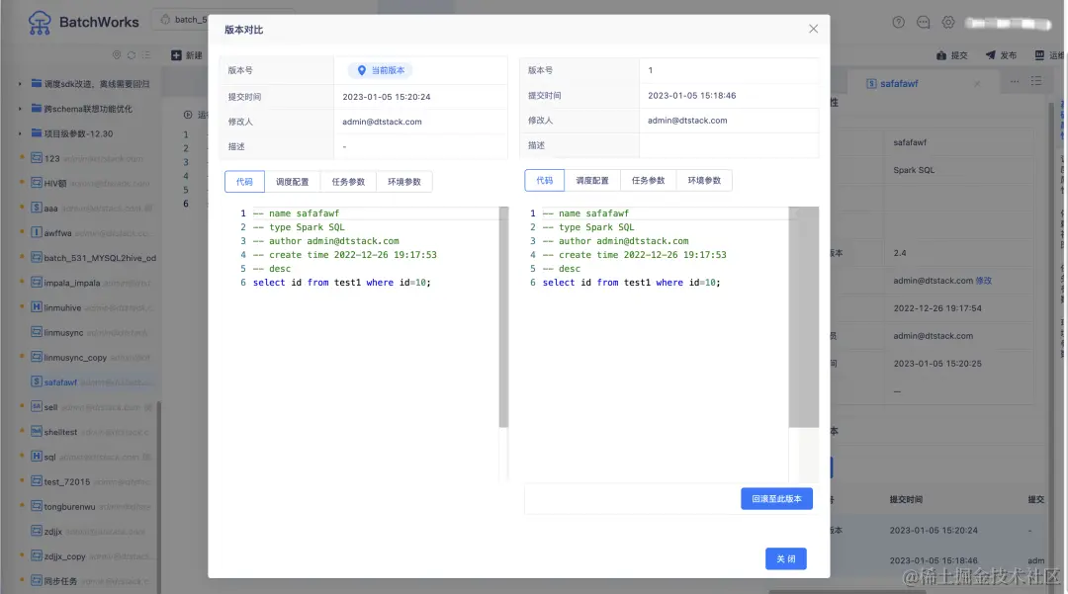The height and width of the screenshot is (594, 1068).
Task: Open the left panel 调度配置 tab
Action: click(292, 182)
